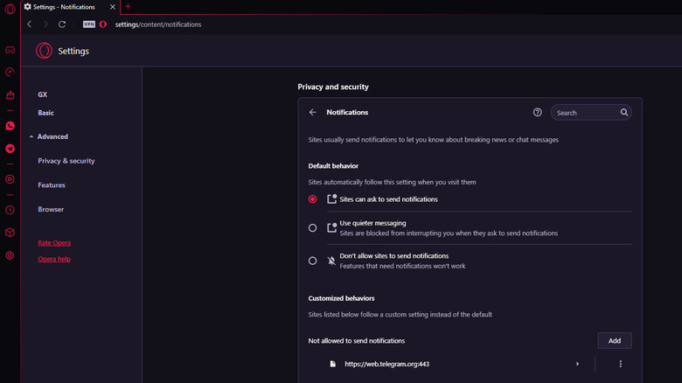Expand web.telegram.org site details arrow
Screen dimensions: 682x383
coord(577,364)
